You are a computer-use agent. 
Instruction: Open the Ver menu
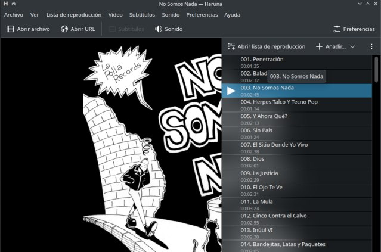(x=35, y=15)
